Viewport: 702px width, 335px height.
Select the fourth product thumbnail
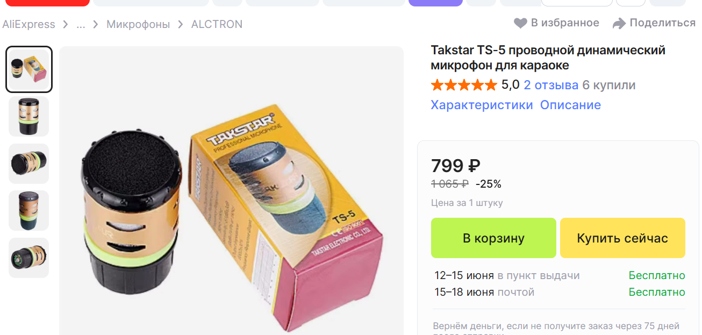click(x=29, y=210)
